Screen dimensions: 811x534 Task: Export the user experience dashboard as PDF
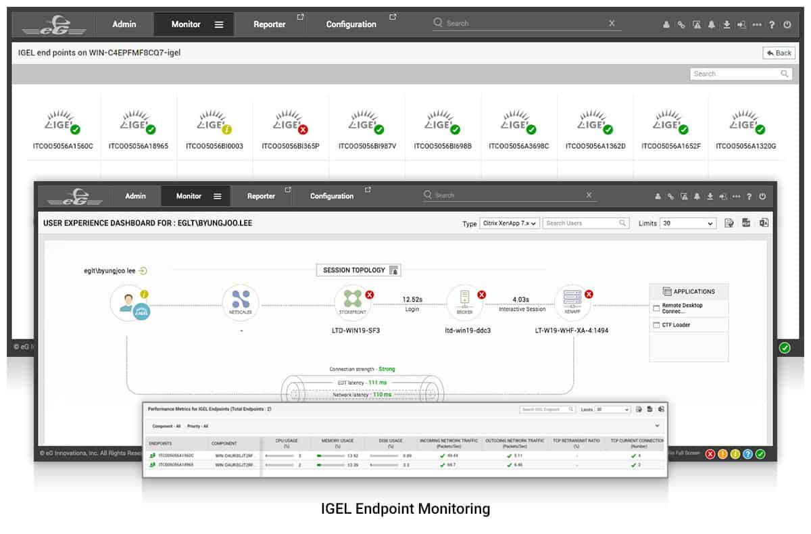point(747,222)
